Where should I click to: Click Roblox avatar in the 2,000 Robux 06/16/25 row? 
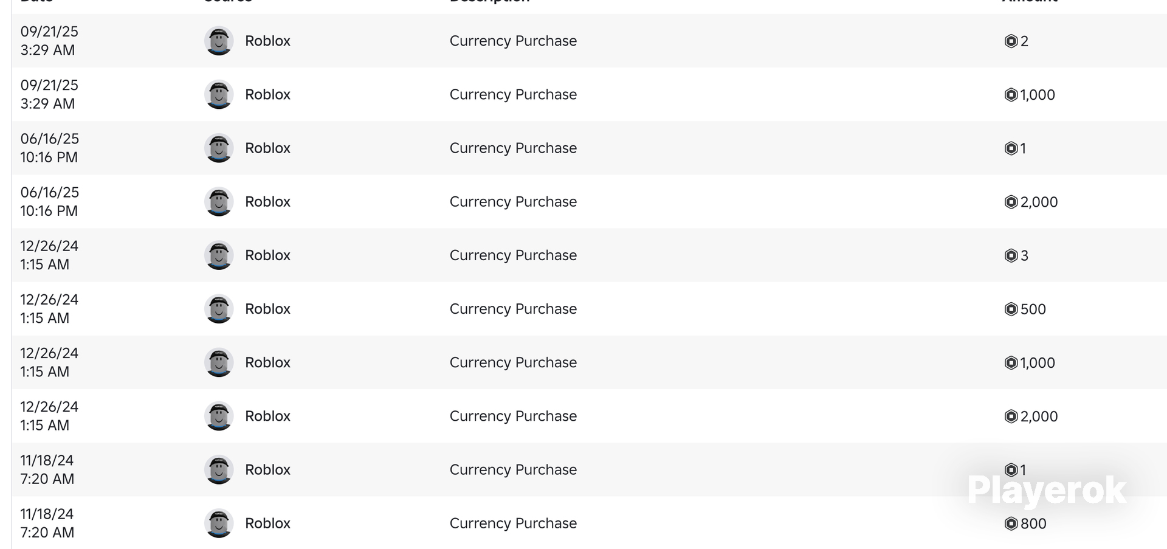[x=219, y=201]
